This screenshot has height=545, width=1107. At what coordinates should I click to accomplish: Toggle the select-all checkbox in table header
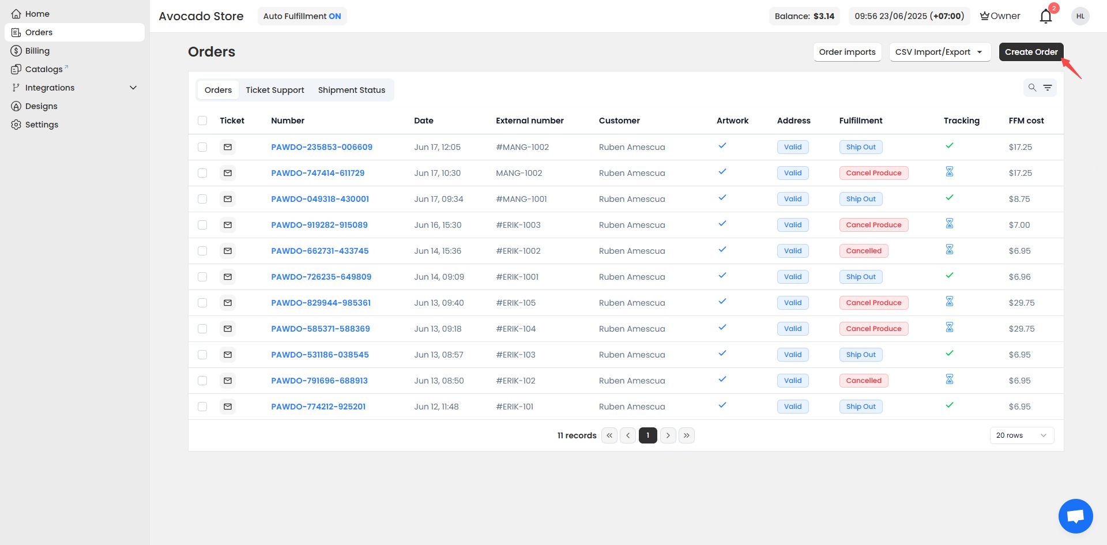pyautogui.click(x=202, y=121)
